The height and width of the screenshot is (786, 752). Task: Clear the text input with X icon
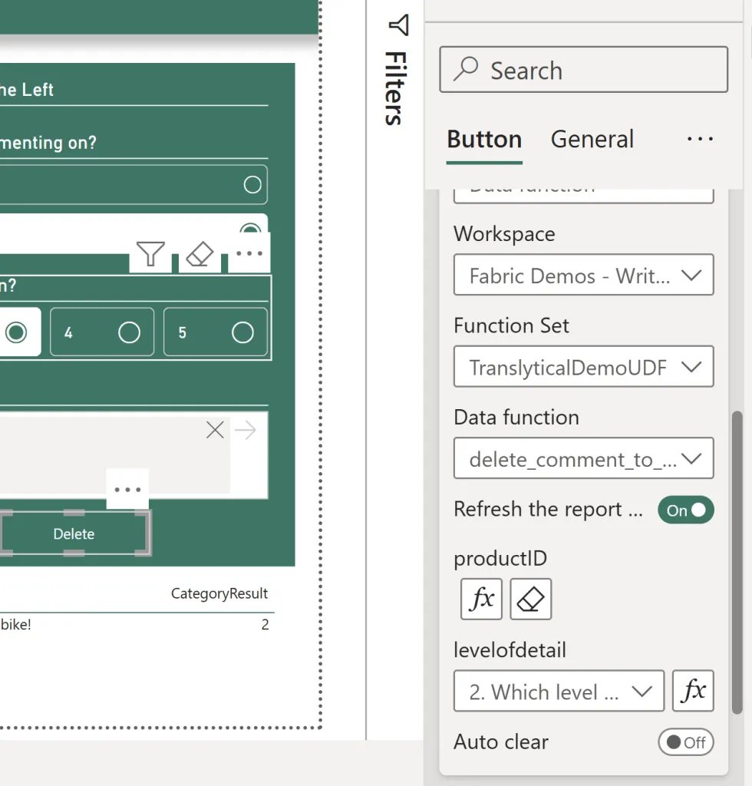pyautogui.click(x=216, y=430)
